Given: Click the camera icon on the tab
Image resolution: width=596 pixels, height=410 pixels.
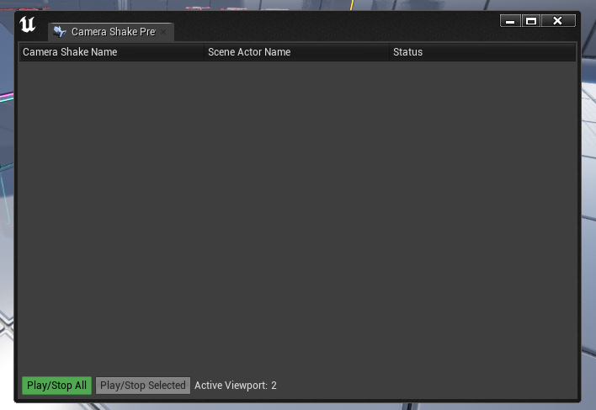Looking at the screenshot, I should [x=60, y=31].
